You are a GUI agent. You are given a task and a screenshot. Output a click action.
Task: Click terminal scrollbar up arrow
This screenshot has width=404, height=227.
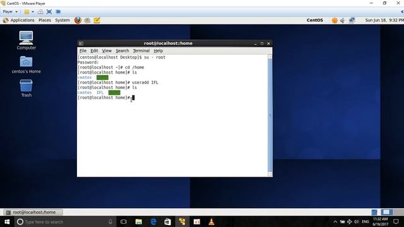pos(270,57)
